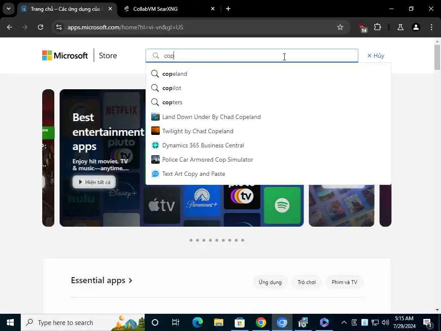Open network icon in system tray

tap(375, 322)
